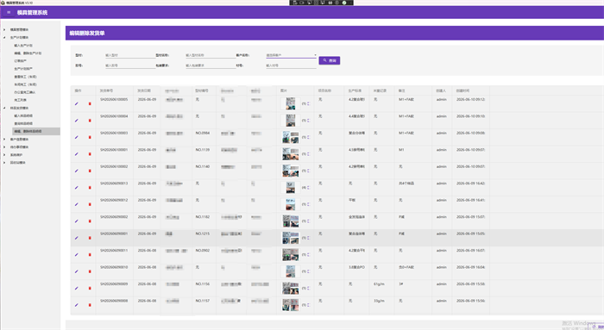
Task: Select cell NO.1215 in the table
Action: 202,233
